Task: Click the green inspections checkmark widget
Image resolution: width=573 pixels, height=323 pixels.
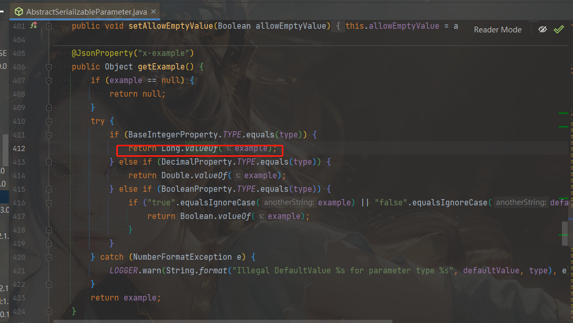Action: [559, 29]
